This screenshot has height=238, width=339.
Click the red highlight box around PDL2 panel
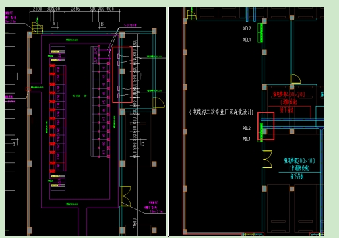(x=266, y=126)
